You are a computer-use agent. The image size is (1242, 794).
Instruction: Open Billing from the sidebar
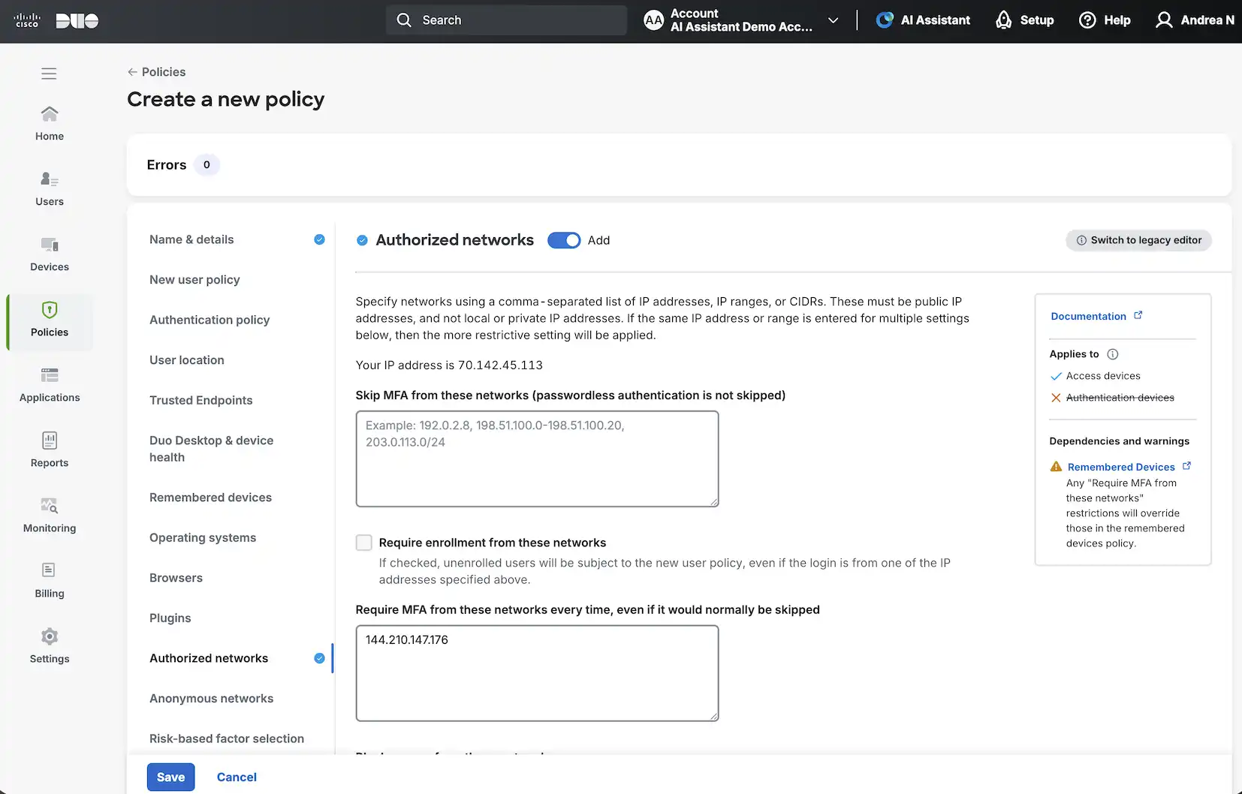tap(49, 579)
